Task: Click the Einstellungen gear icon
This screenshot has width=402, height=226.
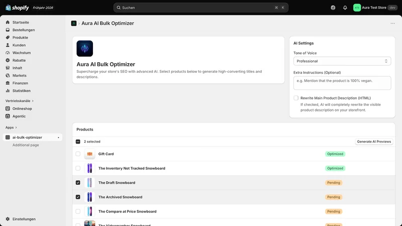Action: coord(8,219)
